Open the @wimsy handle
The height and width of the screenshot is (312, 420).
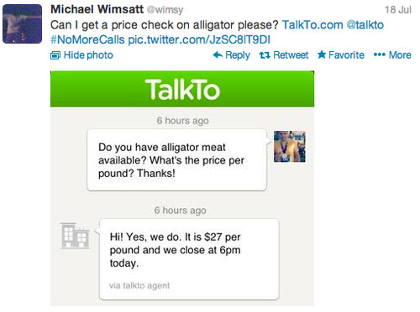tap(165, 10)
